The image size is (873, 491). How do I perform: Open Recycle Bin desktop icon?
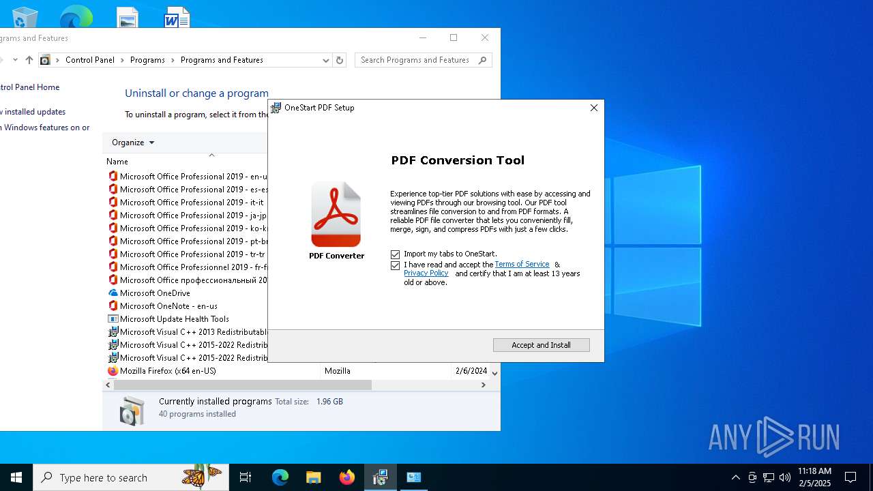click(25, 16)
